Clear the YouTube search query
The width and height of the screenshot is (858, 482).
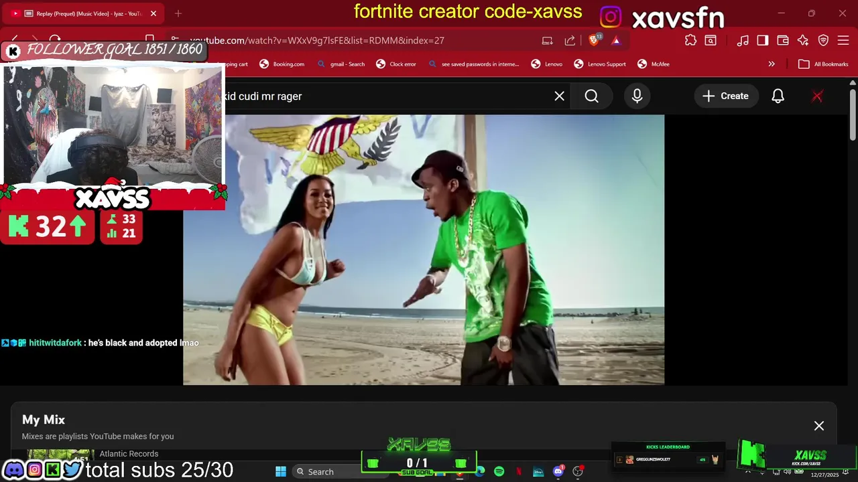(x=560, y=96)
